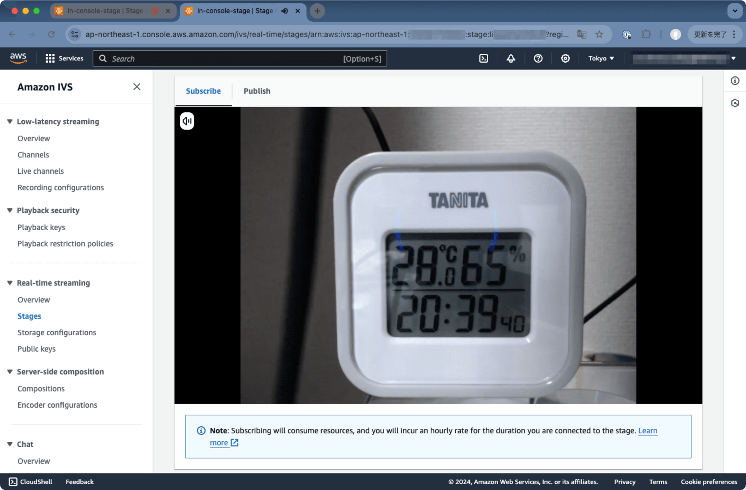746x490 pixels.
Task: Collapse the Server-side composition section
Action: coord(10,372)
